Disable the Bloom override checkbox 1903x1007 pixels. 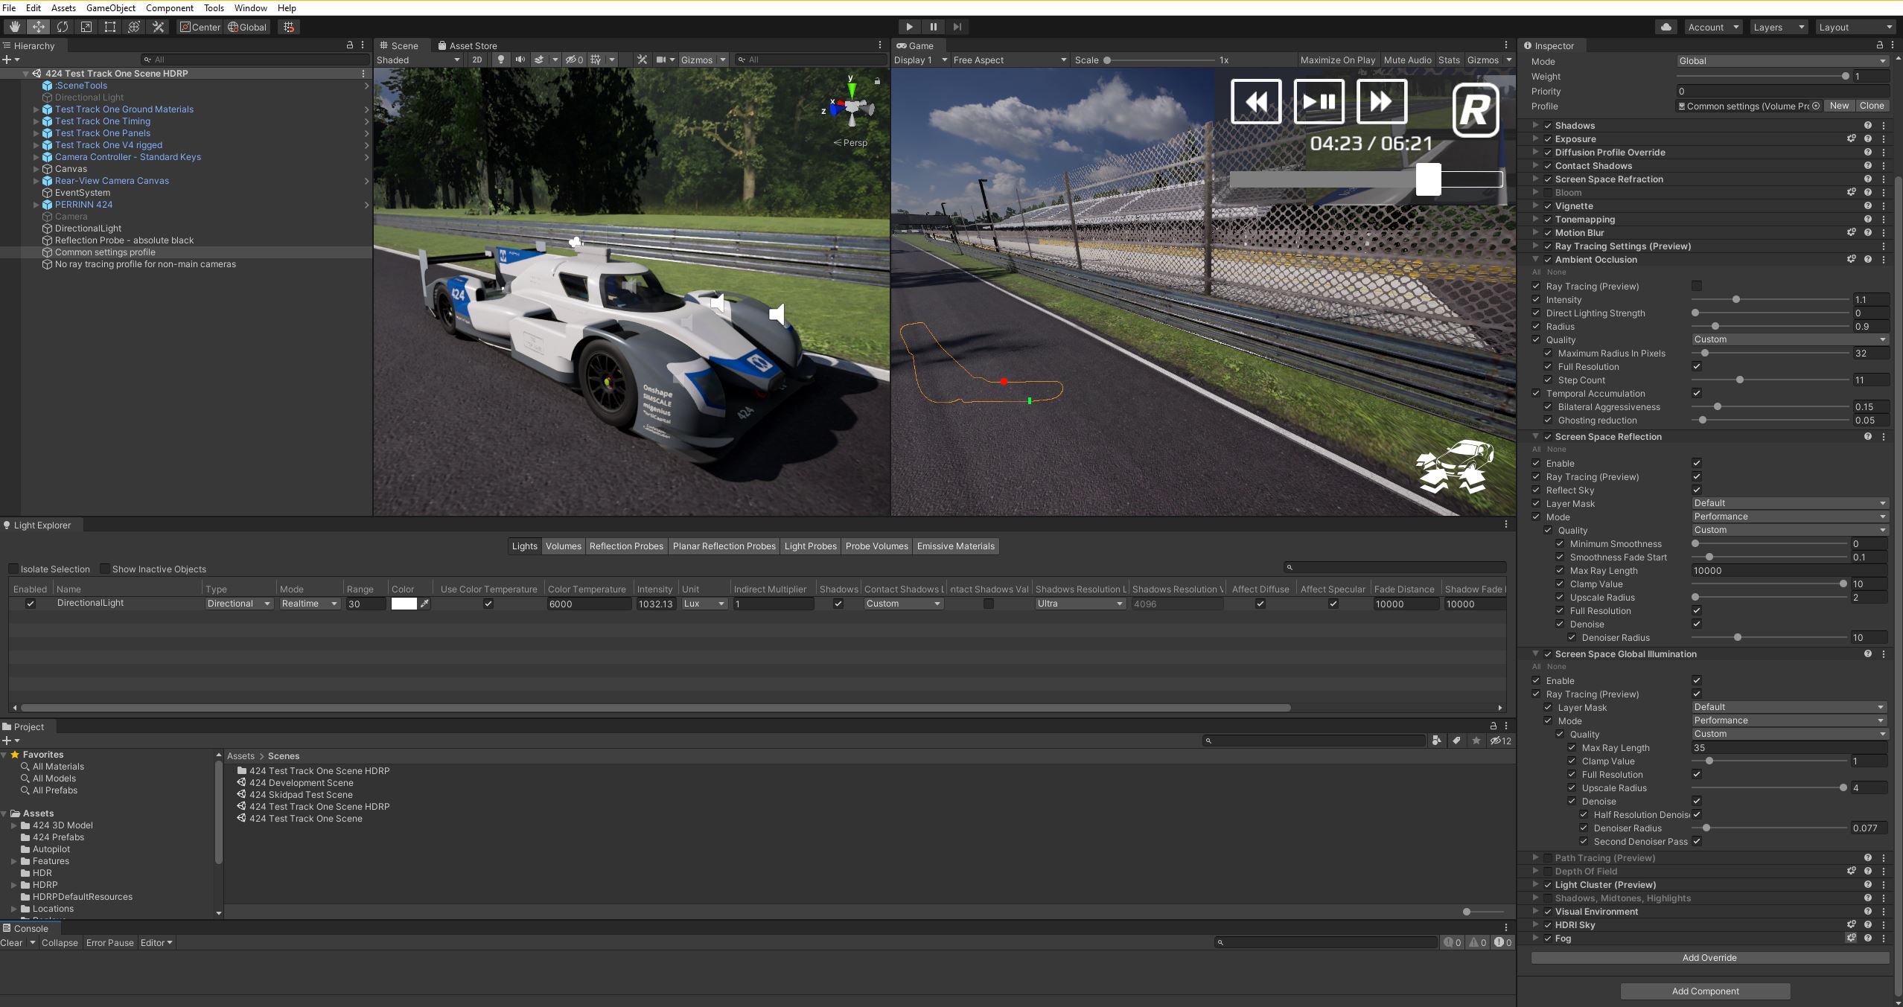click(1548, 193)
